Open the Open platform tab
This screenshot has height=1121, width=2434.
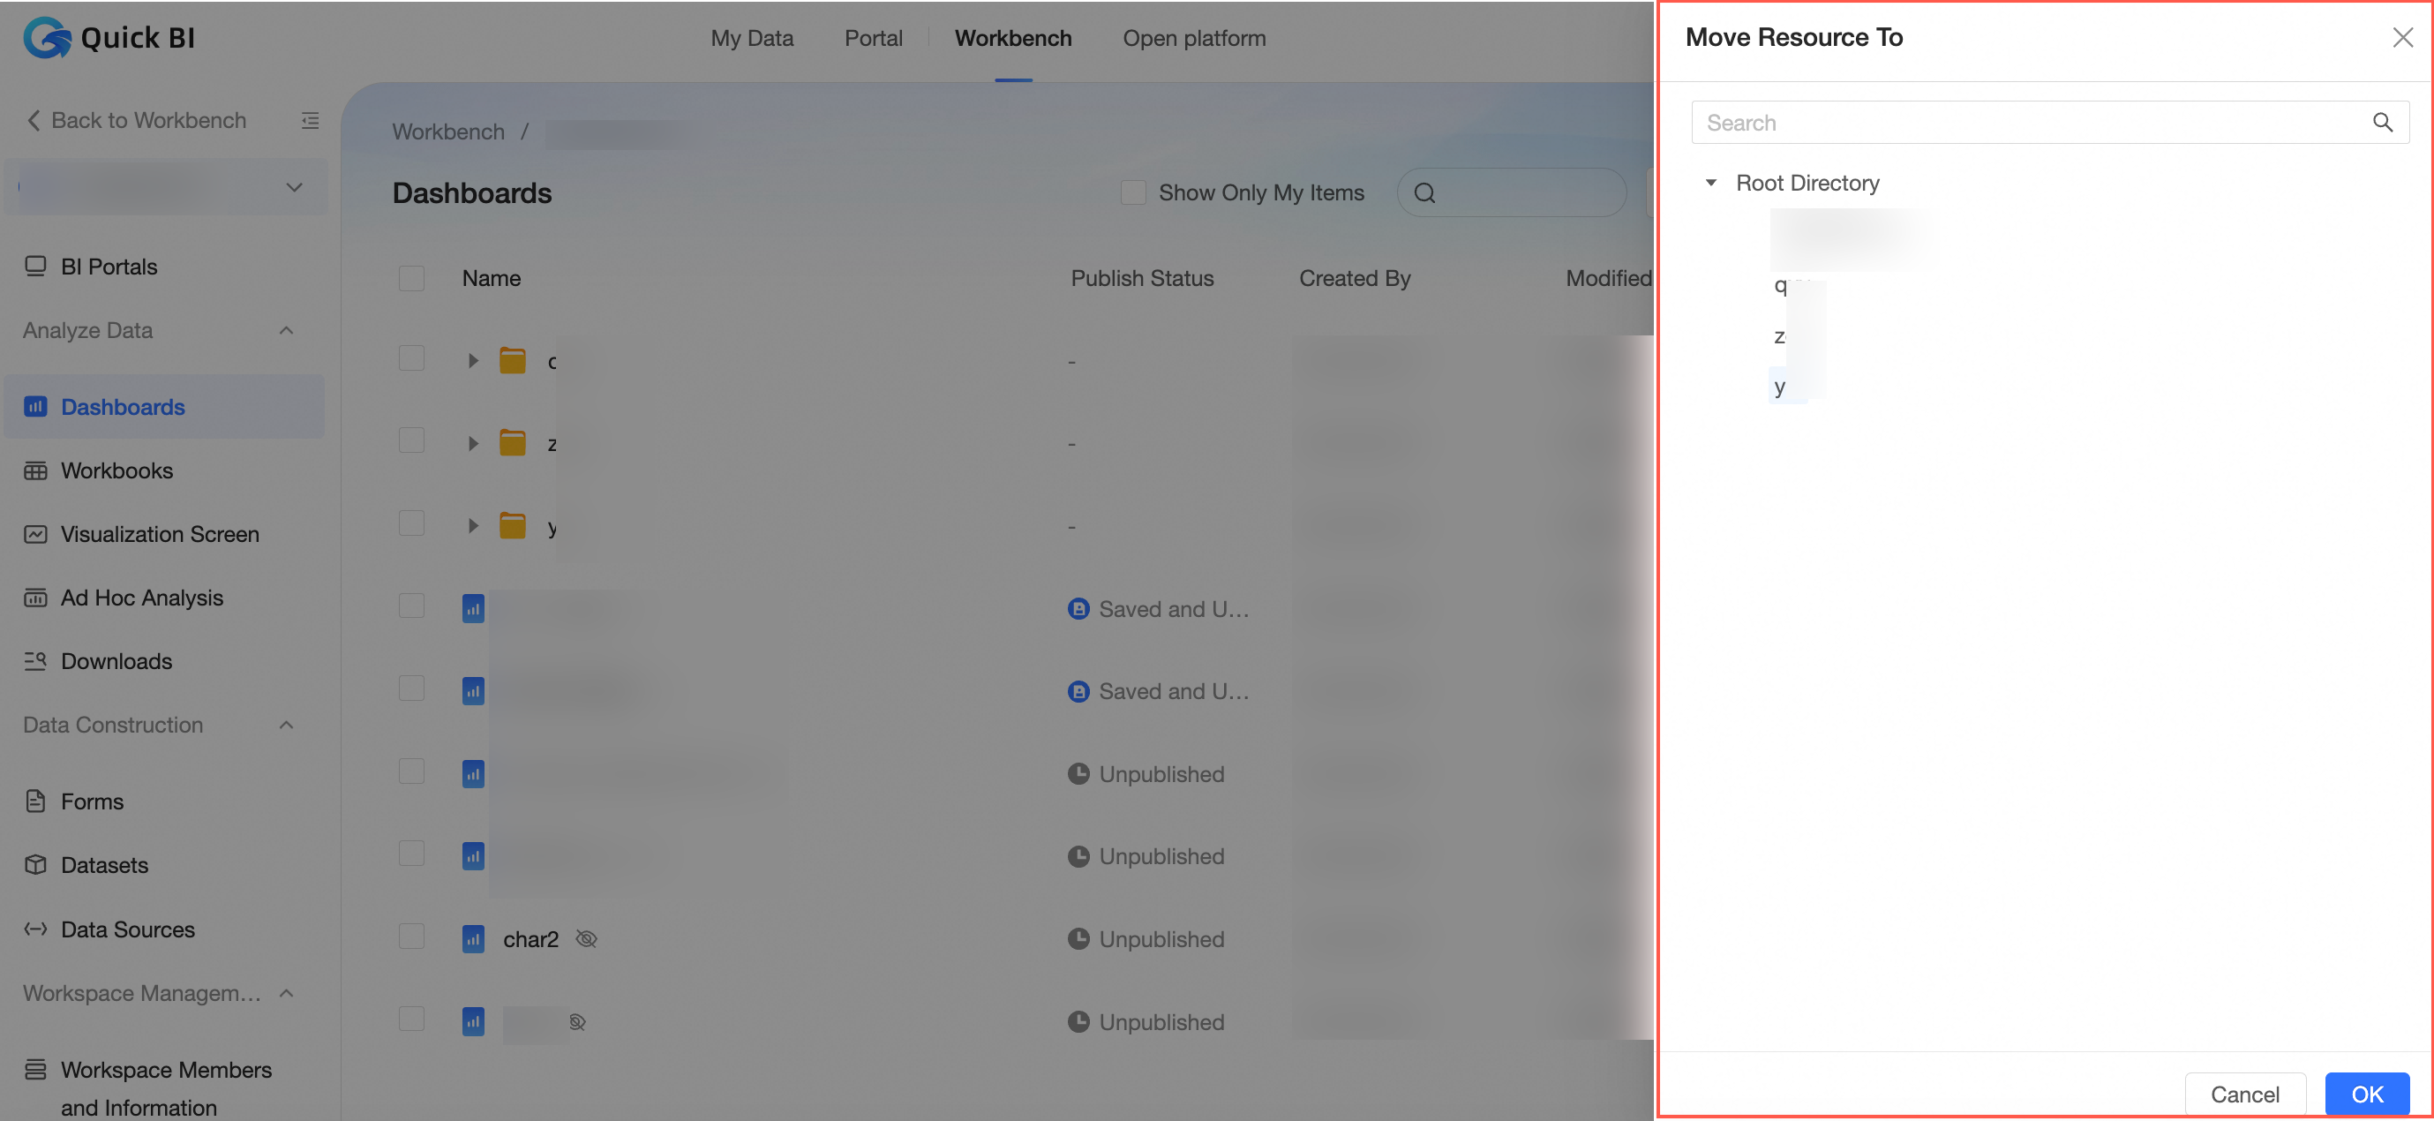coord(1193,38)
